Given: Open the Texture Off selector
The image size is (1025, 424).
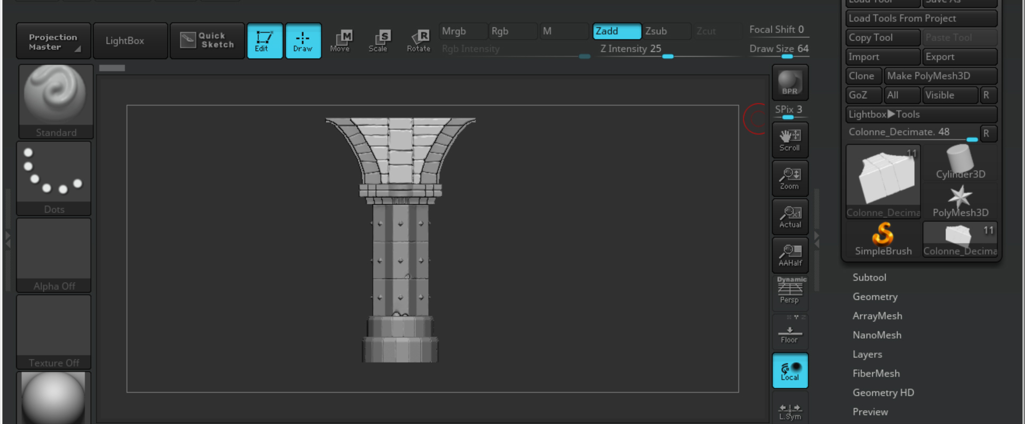Looking at the screenshot, I should click(x=54, y=332).
